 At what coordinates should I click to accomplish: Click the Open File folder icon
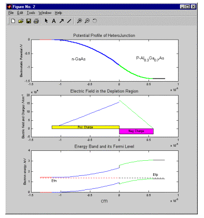[21, 21]
